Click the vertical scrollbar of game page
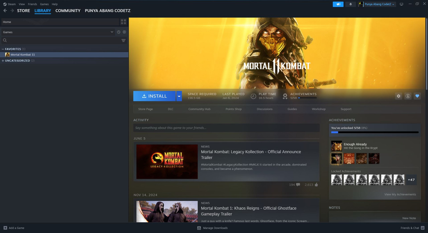 coord(426,53)
